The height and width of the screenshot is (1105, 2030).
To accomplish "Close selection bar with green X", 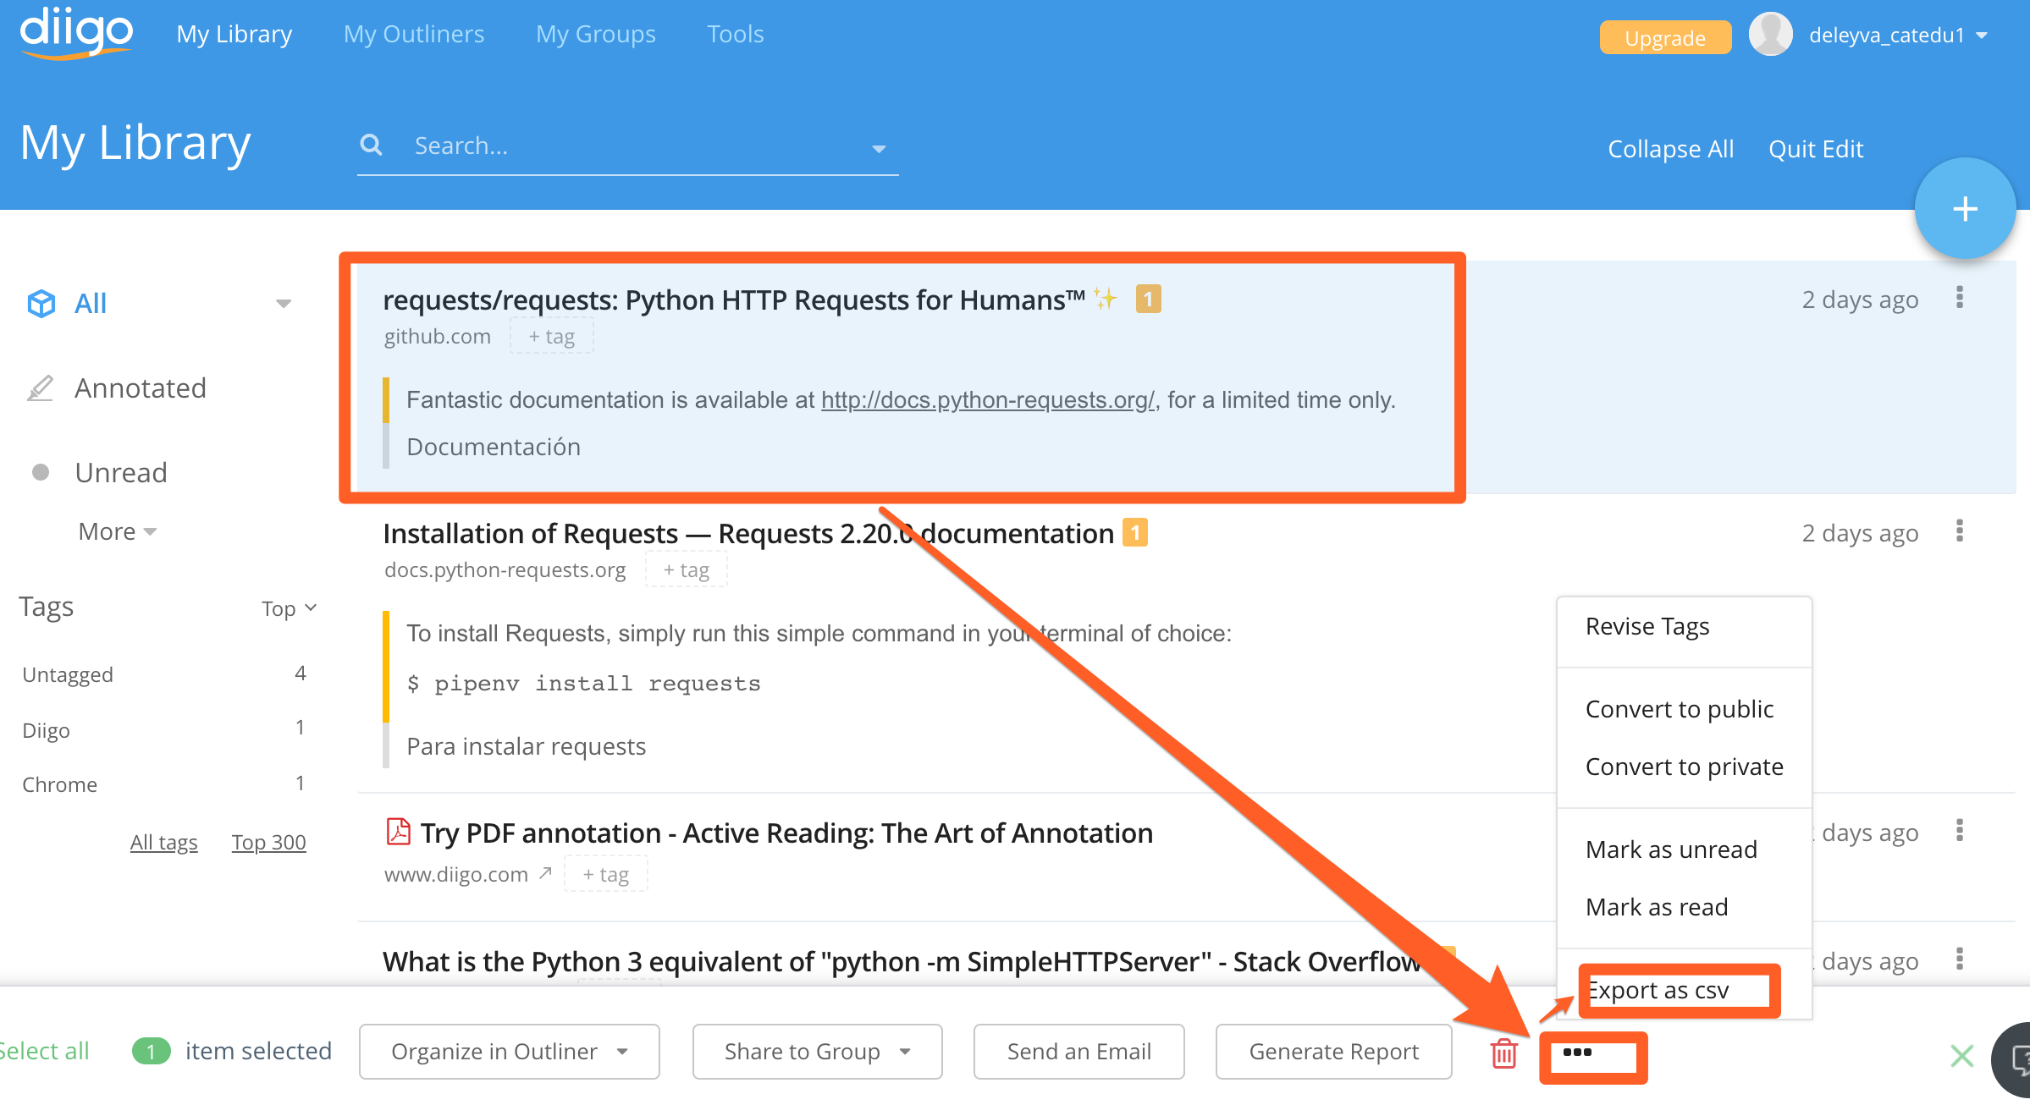I will tap(1961, 1055).
